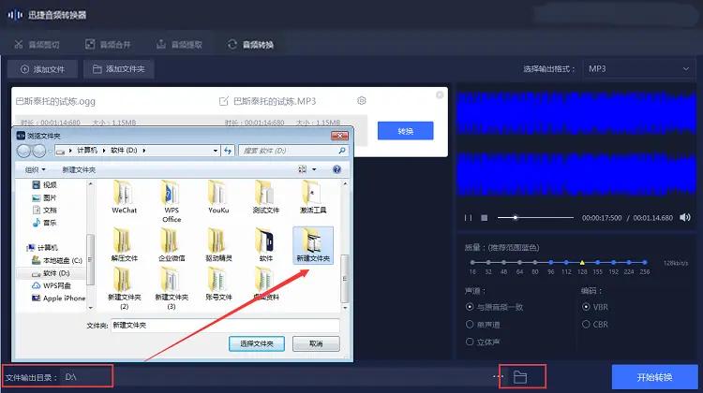Viewport: 703px width, 393px height.
Task: Click the blue 转换 button
Action: pyautogui.click(x=405, y=131)
